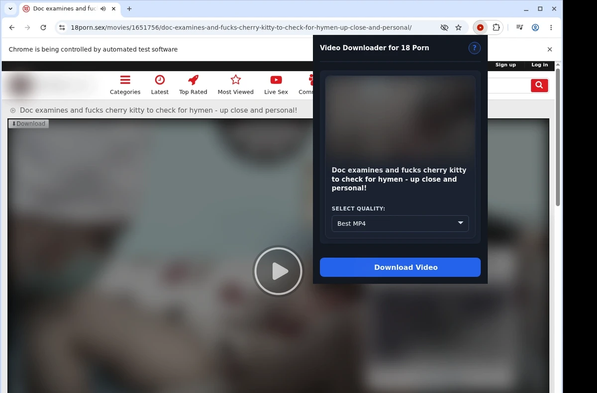Screen dimensions: 597x393
Task: Close the current browser tab
Action: 114,8
